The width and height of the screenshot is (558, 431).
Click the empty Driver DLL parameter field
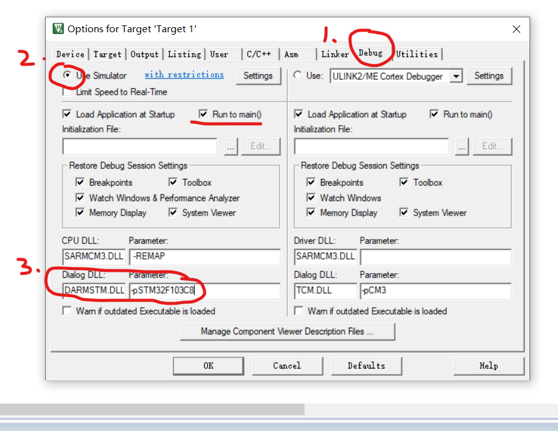pyautogui.click(x=436, y=256)
